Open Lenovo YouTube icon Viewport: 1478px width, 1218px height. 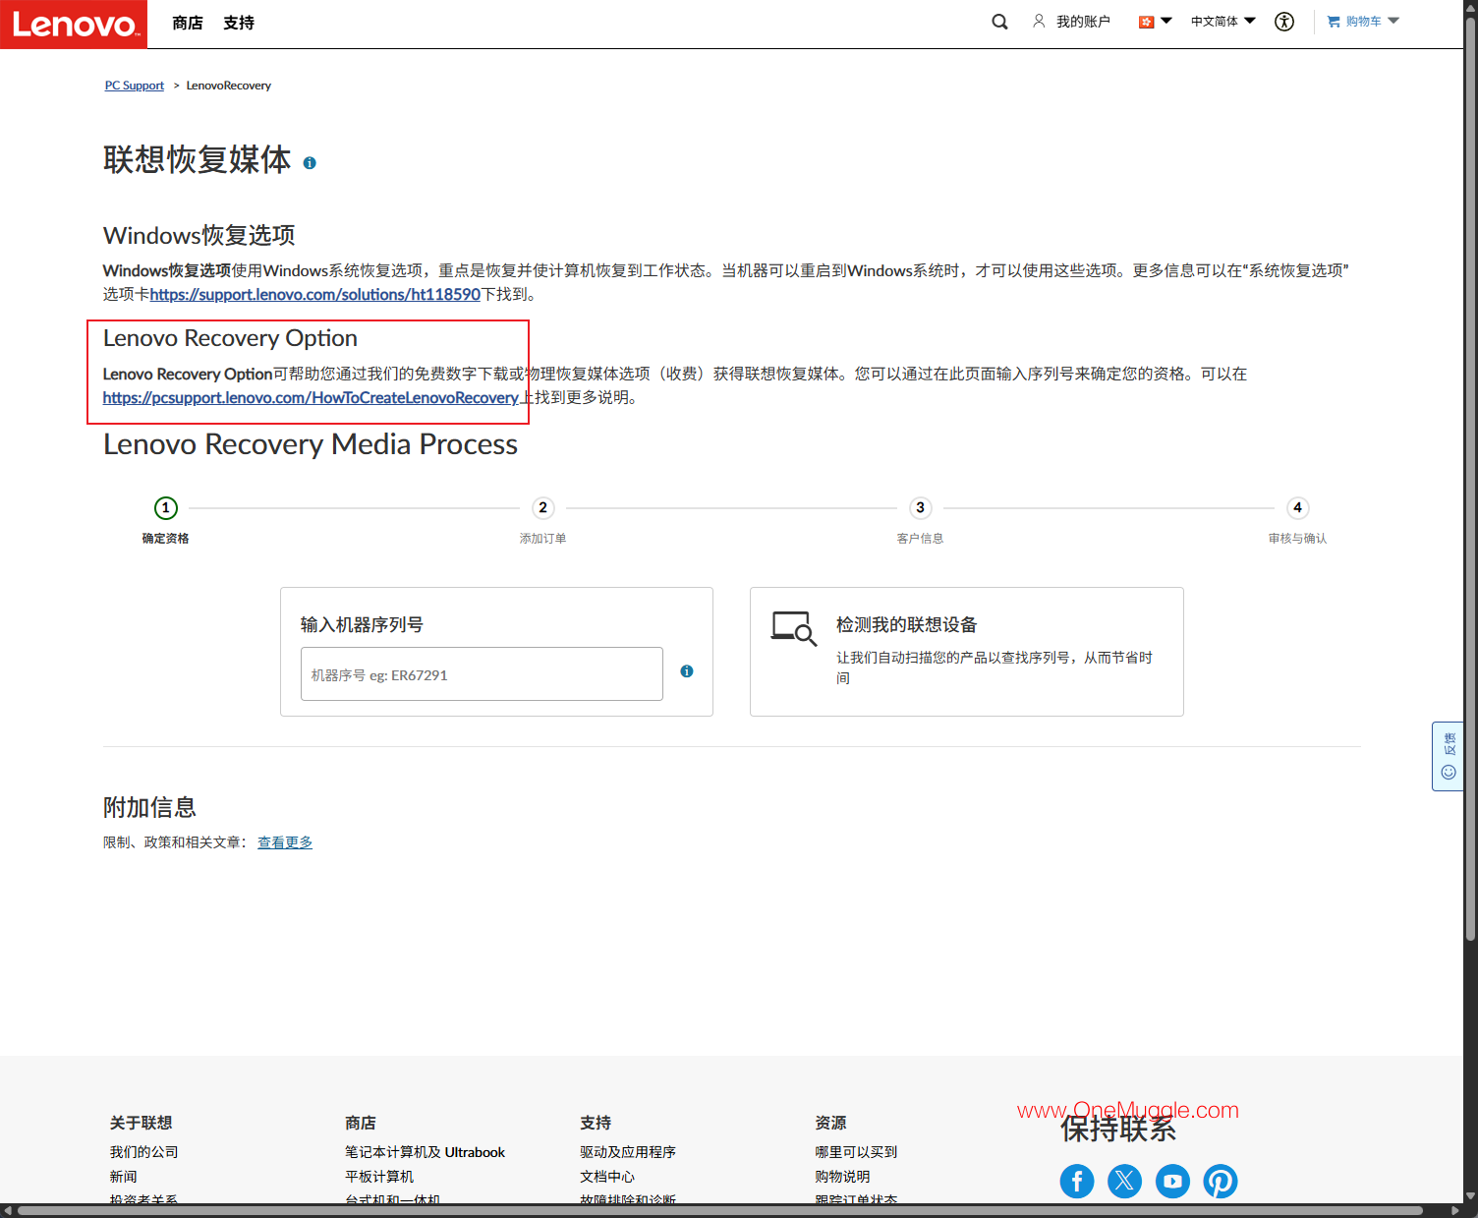pos(1172,1181)
